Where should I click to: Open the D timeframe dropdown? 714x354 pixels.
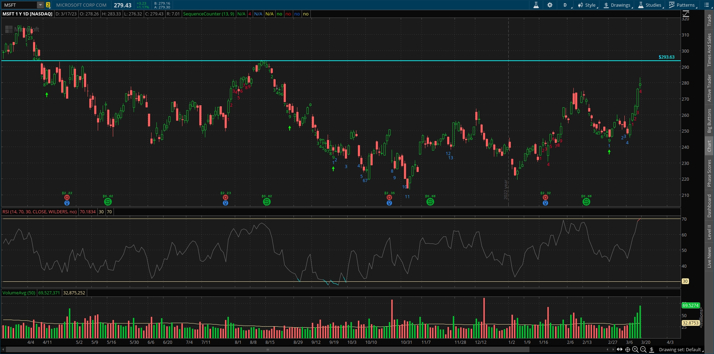(565, 5)
